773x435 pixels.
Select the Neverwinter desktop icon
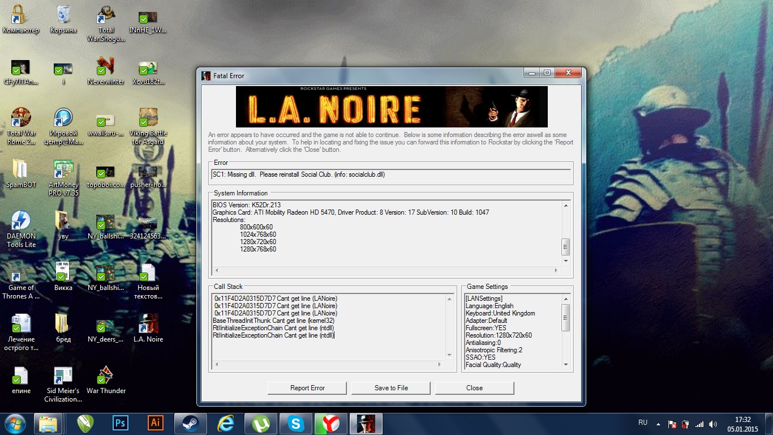click(x=106, y=70)
